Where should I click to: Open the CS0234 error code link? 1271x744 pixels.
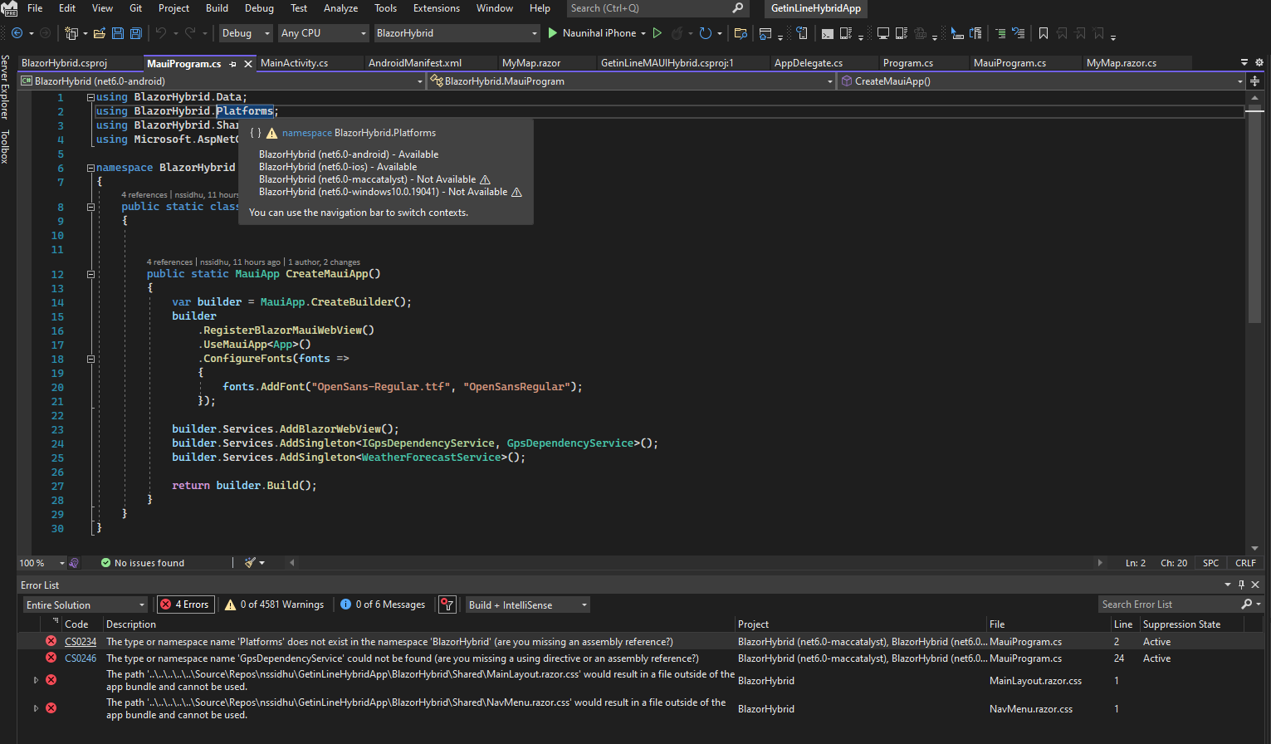coord(81,642)
